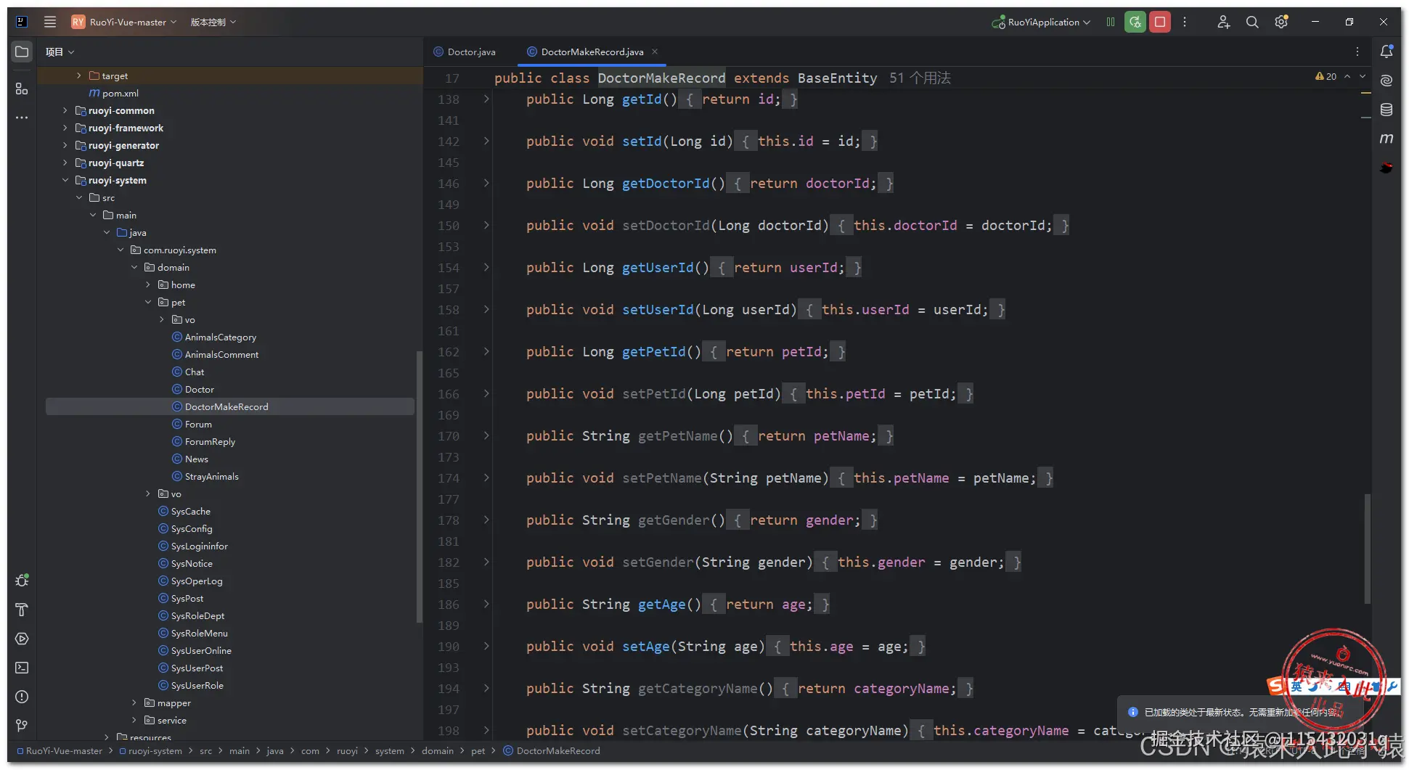This screenshot has width=1409, height=770.
Task: Click the domain breadcrumb
Action: pos(438,750)
